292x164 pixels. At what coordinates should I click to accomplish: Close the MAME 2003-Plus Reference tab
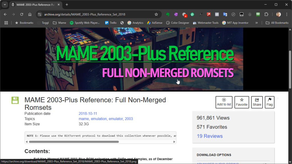(x=58, y=5)
